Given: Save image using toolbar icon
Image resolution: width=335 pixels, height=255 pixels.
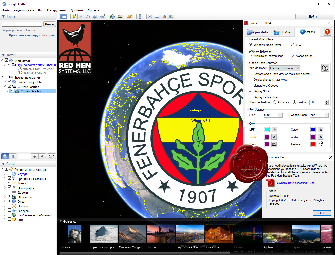Looking at the screenshot, I should point(164,16).
